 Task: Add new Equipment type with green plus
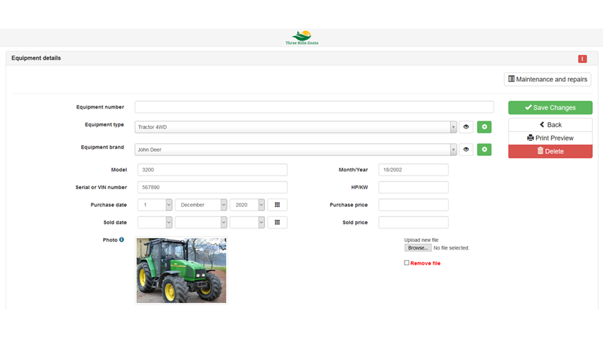tap(484, 127)
